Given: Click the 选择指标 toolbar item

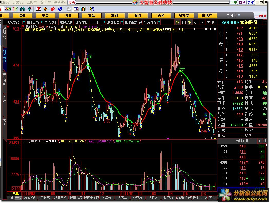Looking at the screenshot, I should 82,22.
